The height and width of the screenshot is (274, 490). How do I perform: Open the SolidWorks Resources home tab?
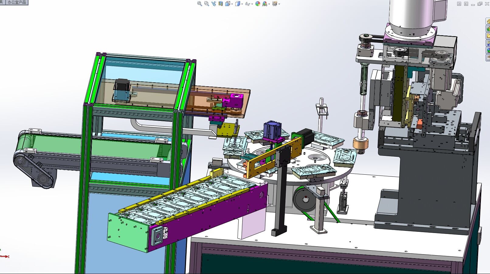(x=488, y=21)
